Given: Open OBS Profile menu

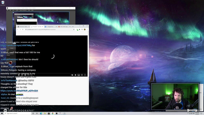Looking at the screenshot, I should pos(17,10).
